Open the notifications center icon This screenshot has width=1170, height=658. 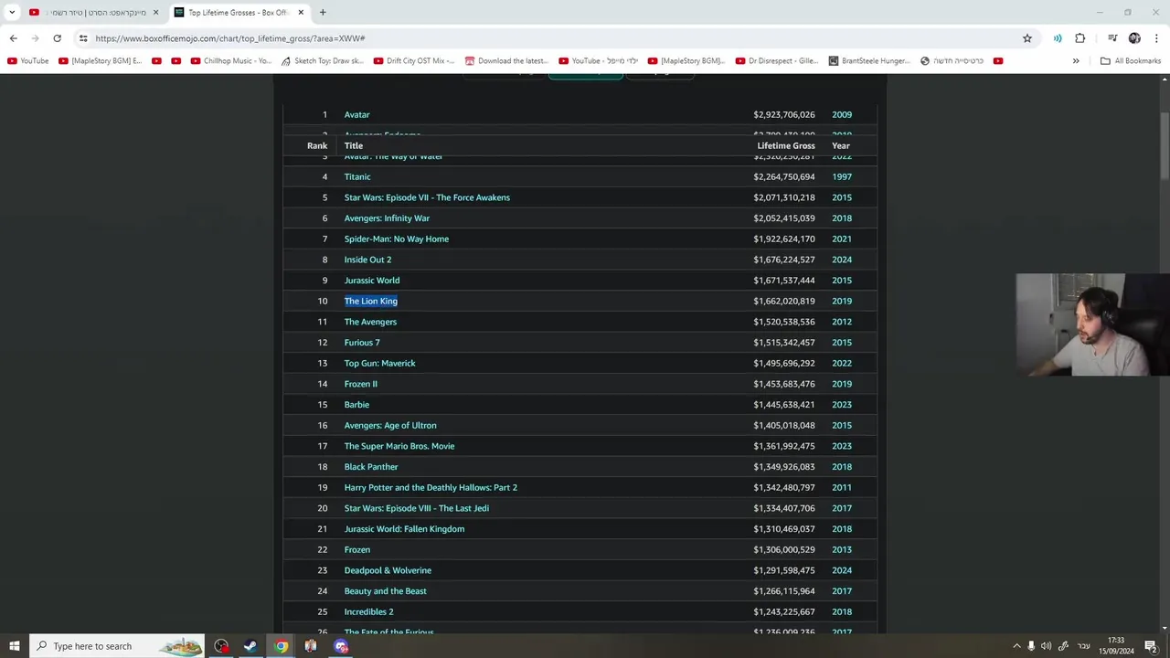(1151, 646)
